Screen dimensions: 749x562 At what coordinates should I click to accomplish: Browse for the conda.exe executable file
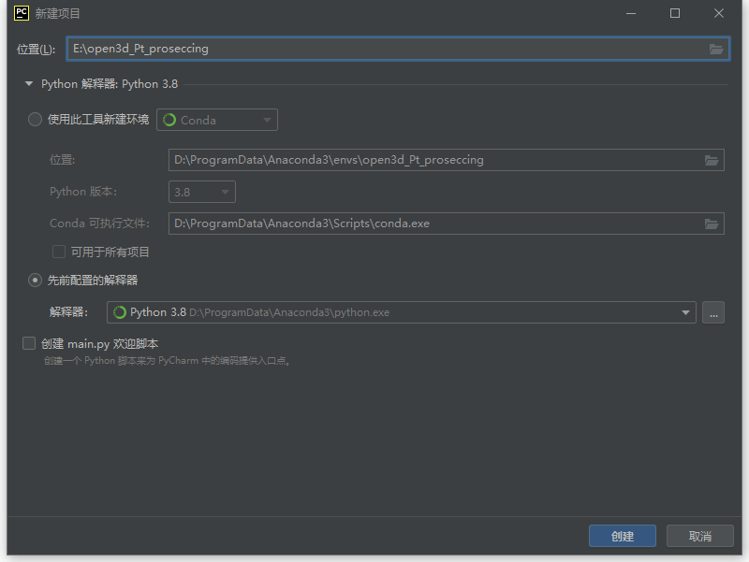pyautogui.click(x=712, y=223)
